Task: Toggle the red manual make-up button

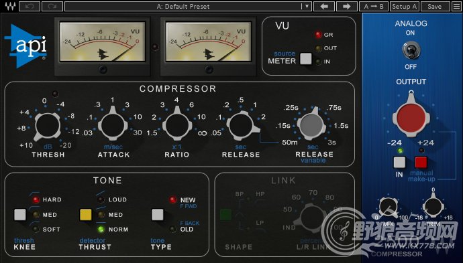Action: [x=421, y=162]
